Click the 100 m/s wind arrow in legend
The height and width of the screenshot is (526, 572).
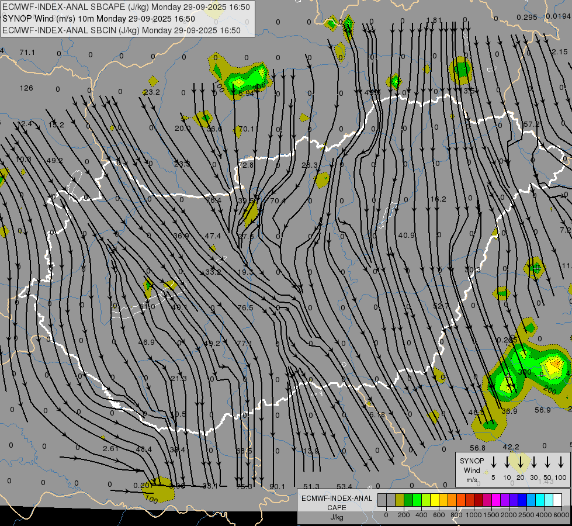[x=561, y=462]
